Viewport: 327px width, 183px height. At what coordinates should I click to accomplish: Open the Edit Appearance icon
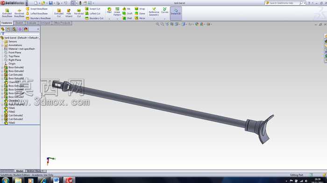click(x=197, y=24)
